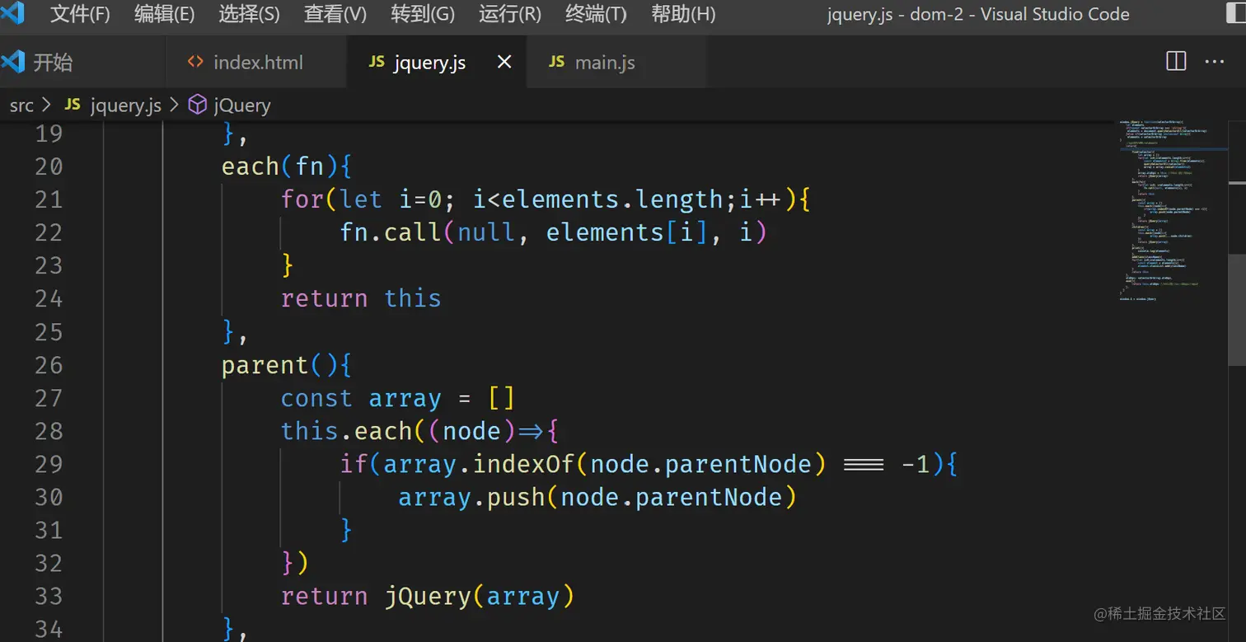Open the 查看(V) menu

pos(335,14)
